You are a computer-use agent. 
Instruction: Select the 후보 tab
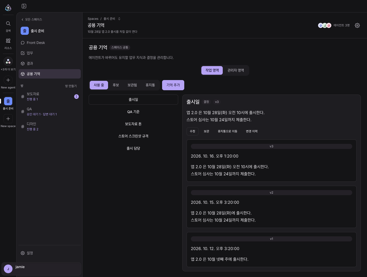(116, 85)
